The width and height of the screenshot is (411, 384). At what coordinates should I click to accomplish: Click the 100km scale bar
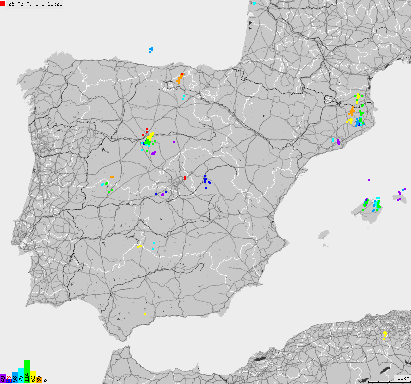point(399,378)
